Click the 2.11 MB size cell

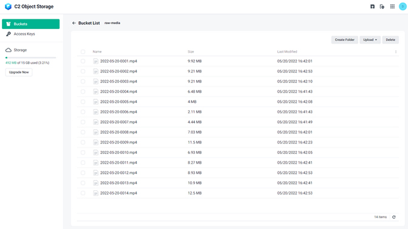(x=195, y=112)
